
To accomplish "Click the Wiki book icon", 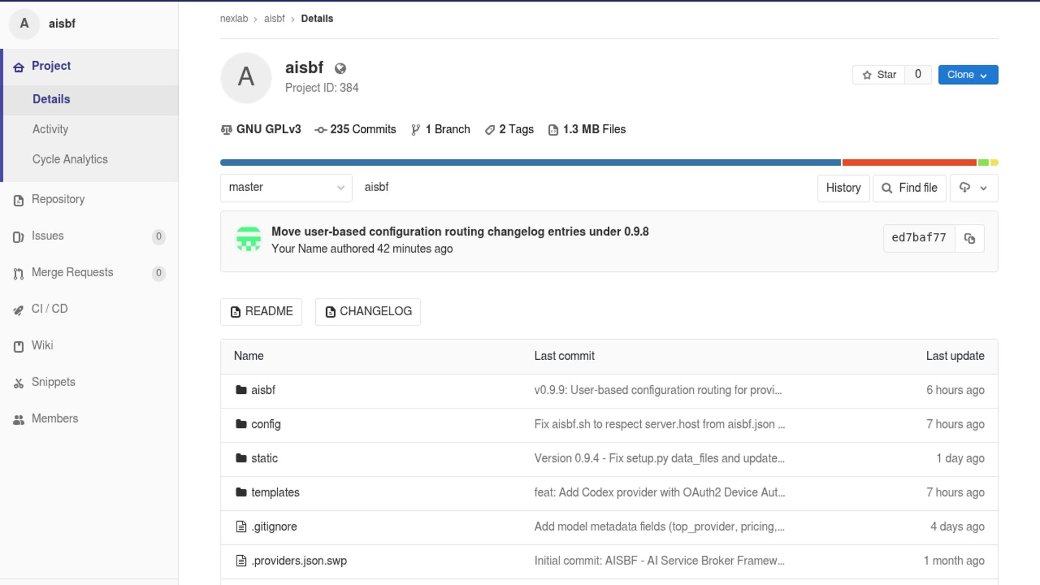I will [x=18, y=347].
